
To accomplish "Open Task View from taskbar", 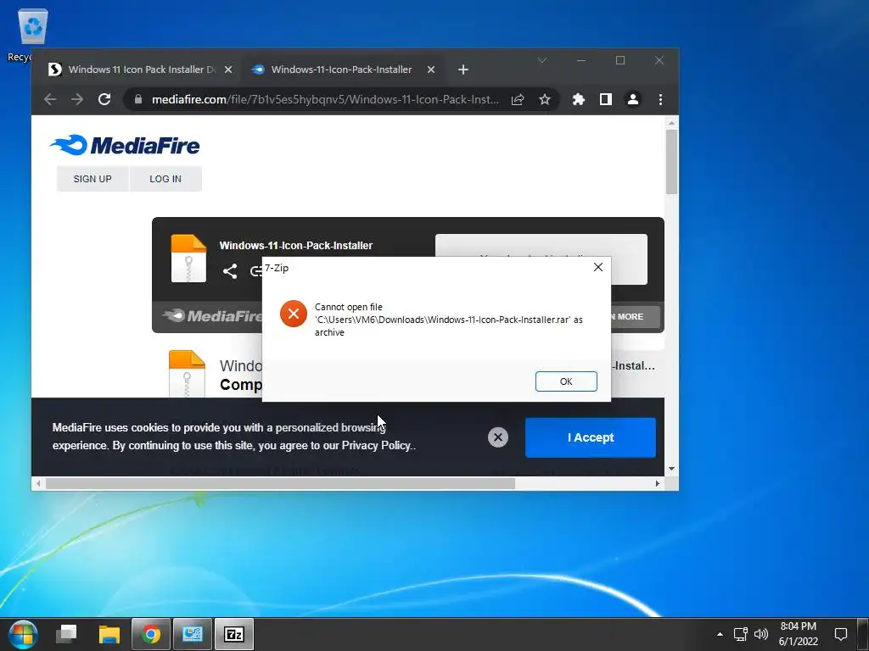I will tap(66, 634).
